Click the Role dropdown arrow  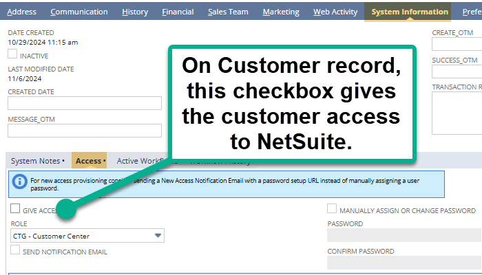pyautogui.click(x=158, y=236)
